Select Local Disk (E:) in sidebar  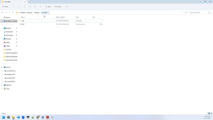pyautogui.click(x=11, y=78)
